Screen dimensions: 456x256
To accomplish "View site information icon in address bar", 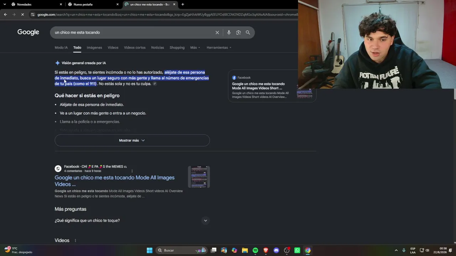I will [x=33, y=15].
